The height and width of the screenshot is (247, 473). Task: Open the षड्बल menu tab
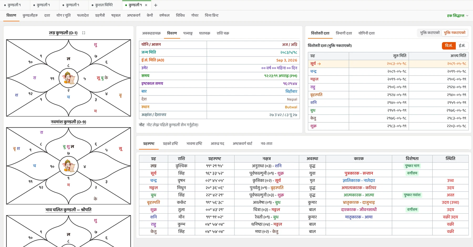point(116,15)
